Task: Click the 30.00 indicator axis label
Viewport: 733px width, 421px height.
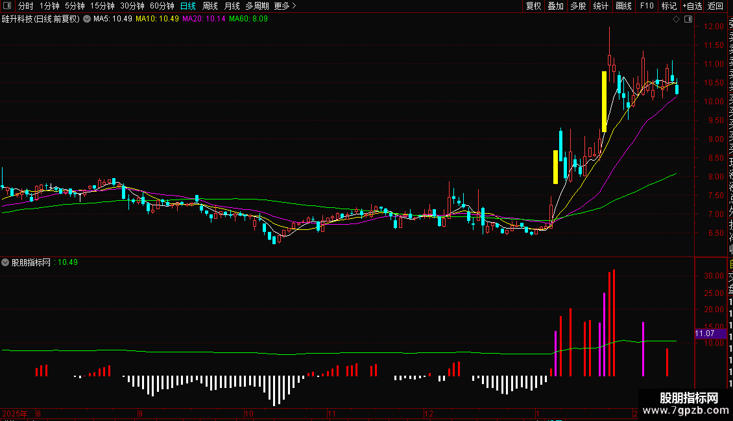Action: click(714, 276)
